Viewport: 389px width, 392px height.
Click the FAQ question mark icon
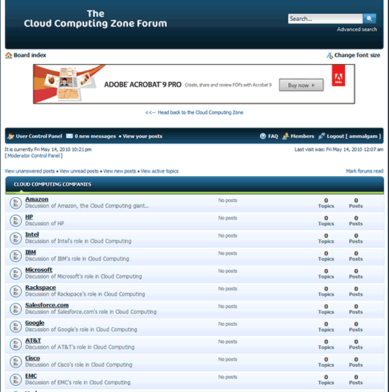coord(263,136)
